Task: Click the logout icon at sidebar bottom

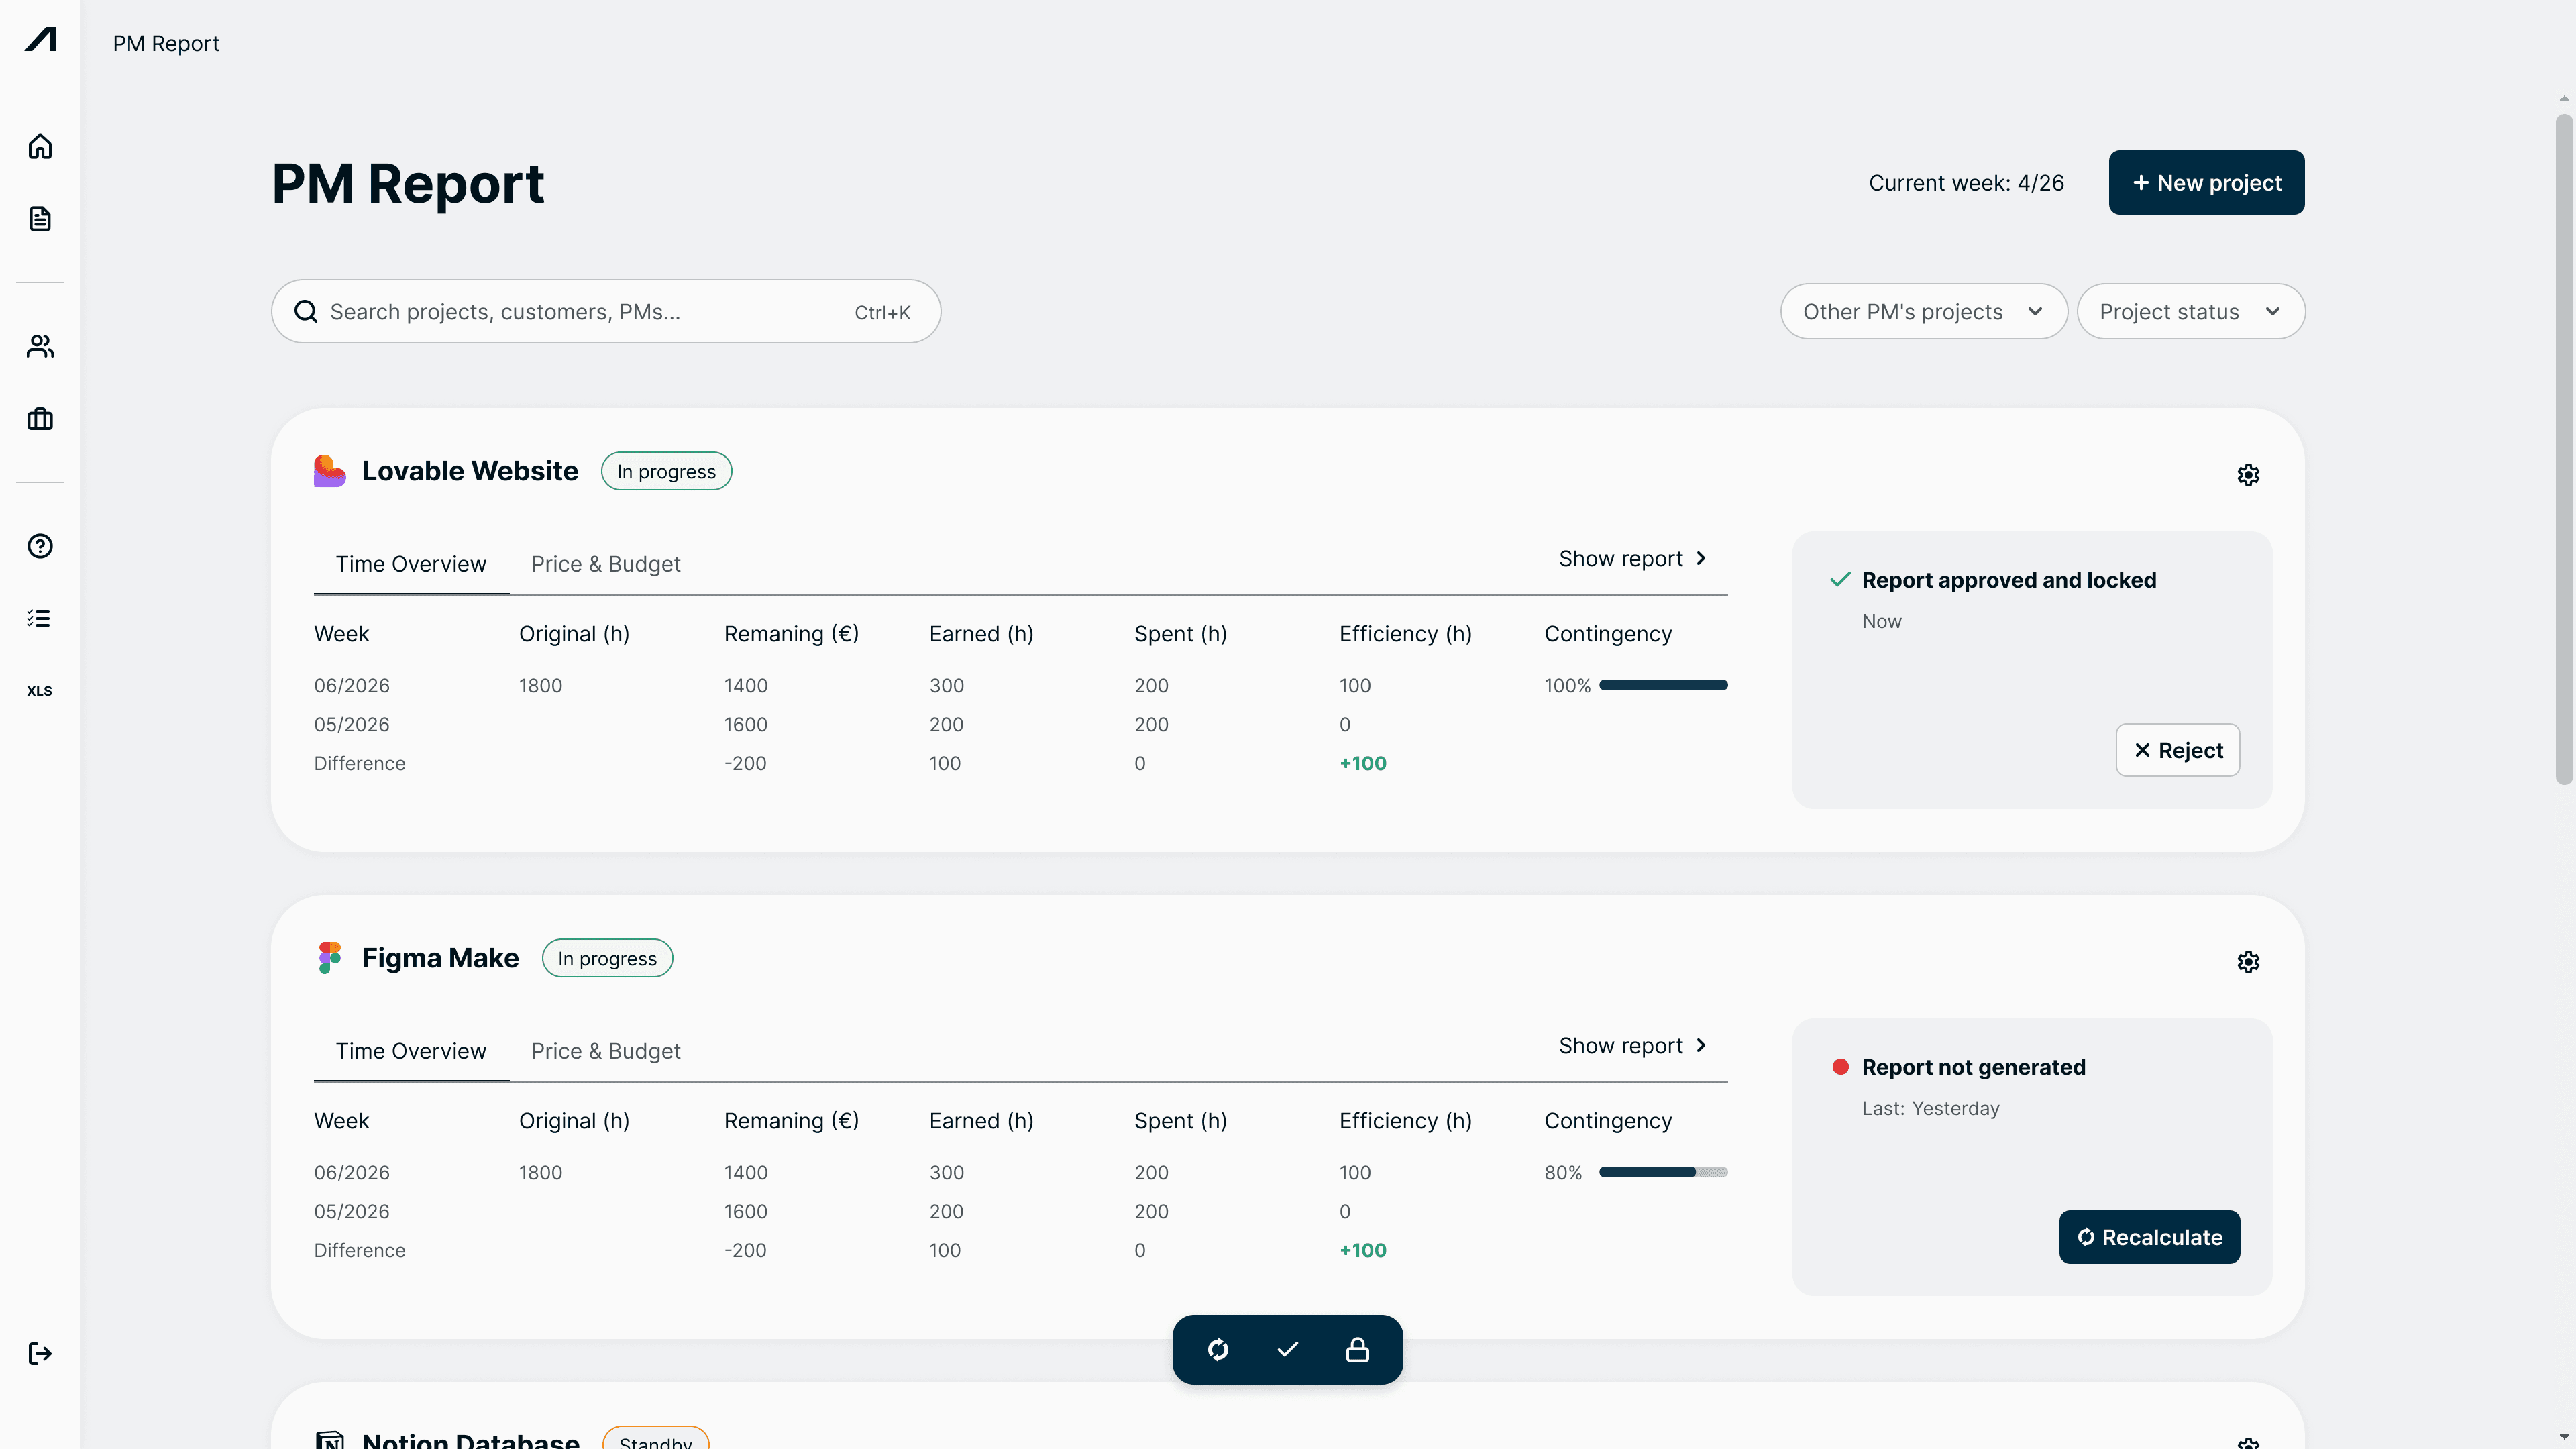Action: pyautogui.click(x=40, y=1354)
